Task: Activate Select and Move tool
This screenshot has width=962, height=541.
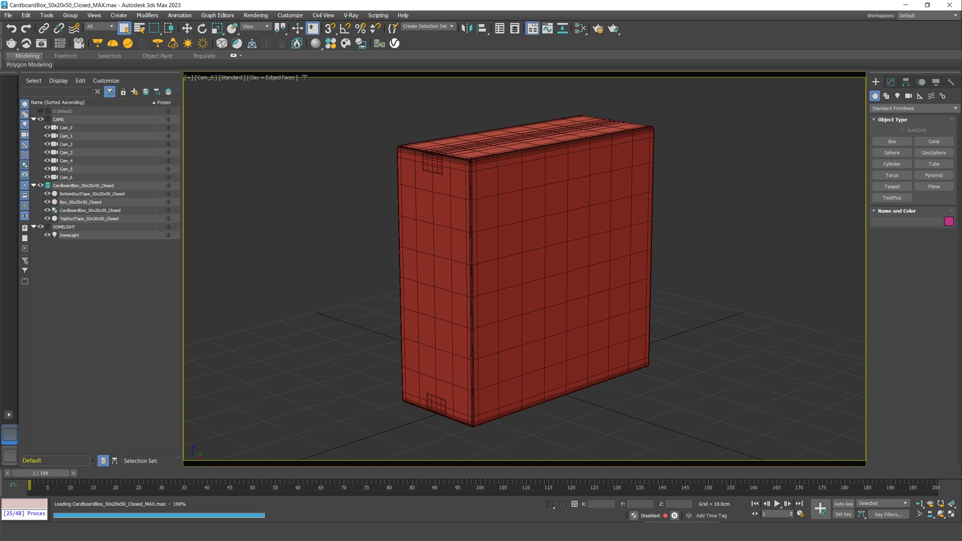Action: (x=187, y=29)
